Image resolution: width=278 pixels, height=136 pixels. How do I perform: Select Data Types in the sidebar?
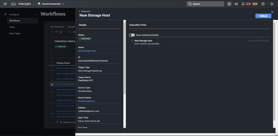point(15,34)
